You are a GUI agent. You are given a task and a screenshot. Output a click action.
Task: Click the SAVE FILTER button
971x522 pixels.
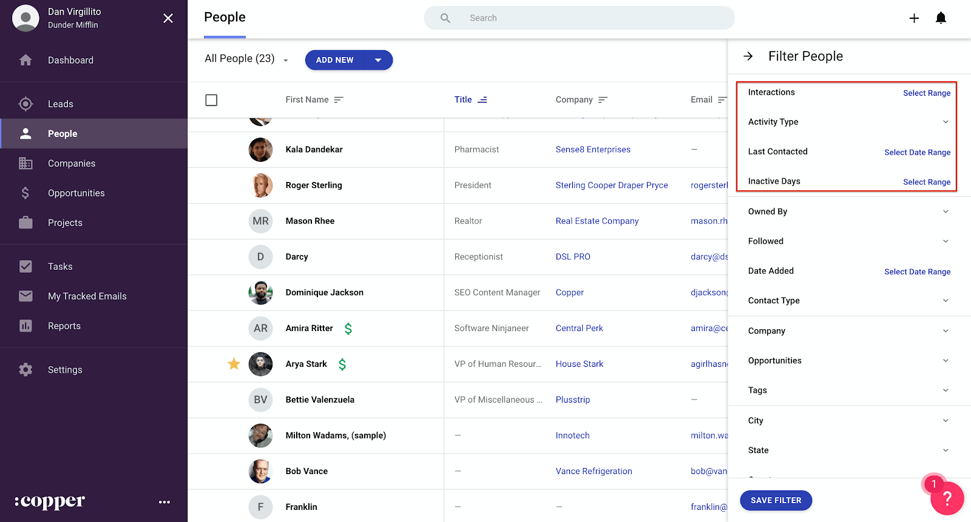(x=776, y=500)
